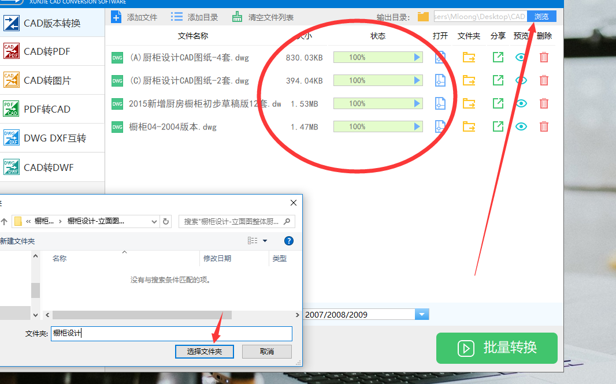Go up one folder level arrow
This screenshot has height=384, width=616.
pos(4,221)
